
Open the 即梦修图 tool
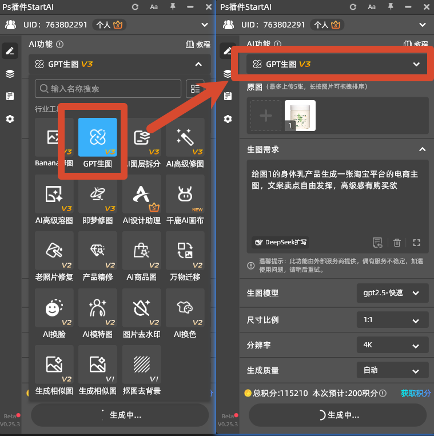[x=98, y=194]
